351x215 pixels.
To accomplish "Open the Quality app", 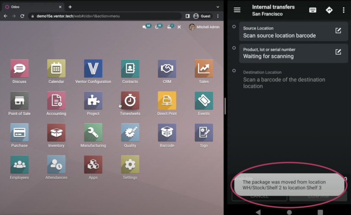I will (x=130, y=133).
